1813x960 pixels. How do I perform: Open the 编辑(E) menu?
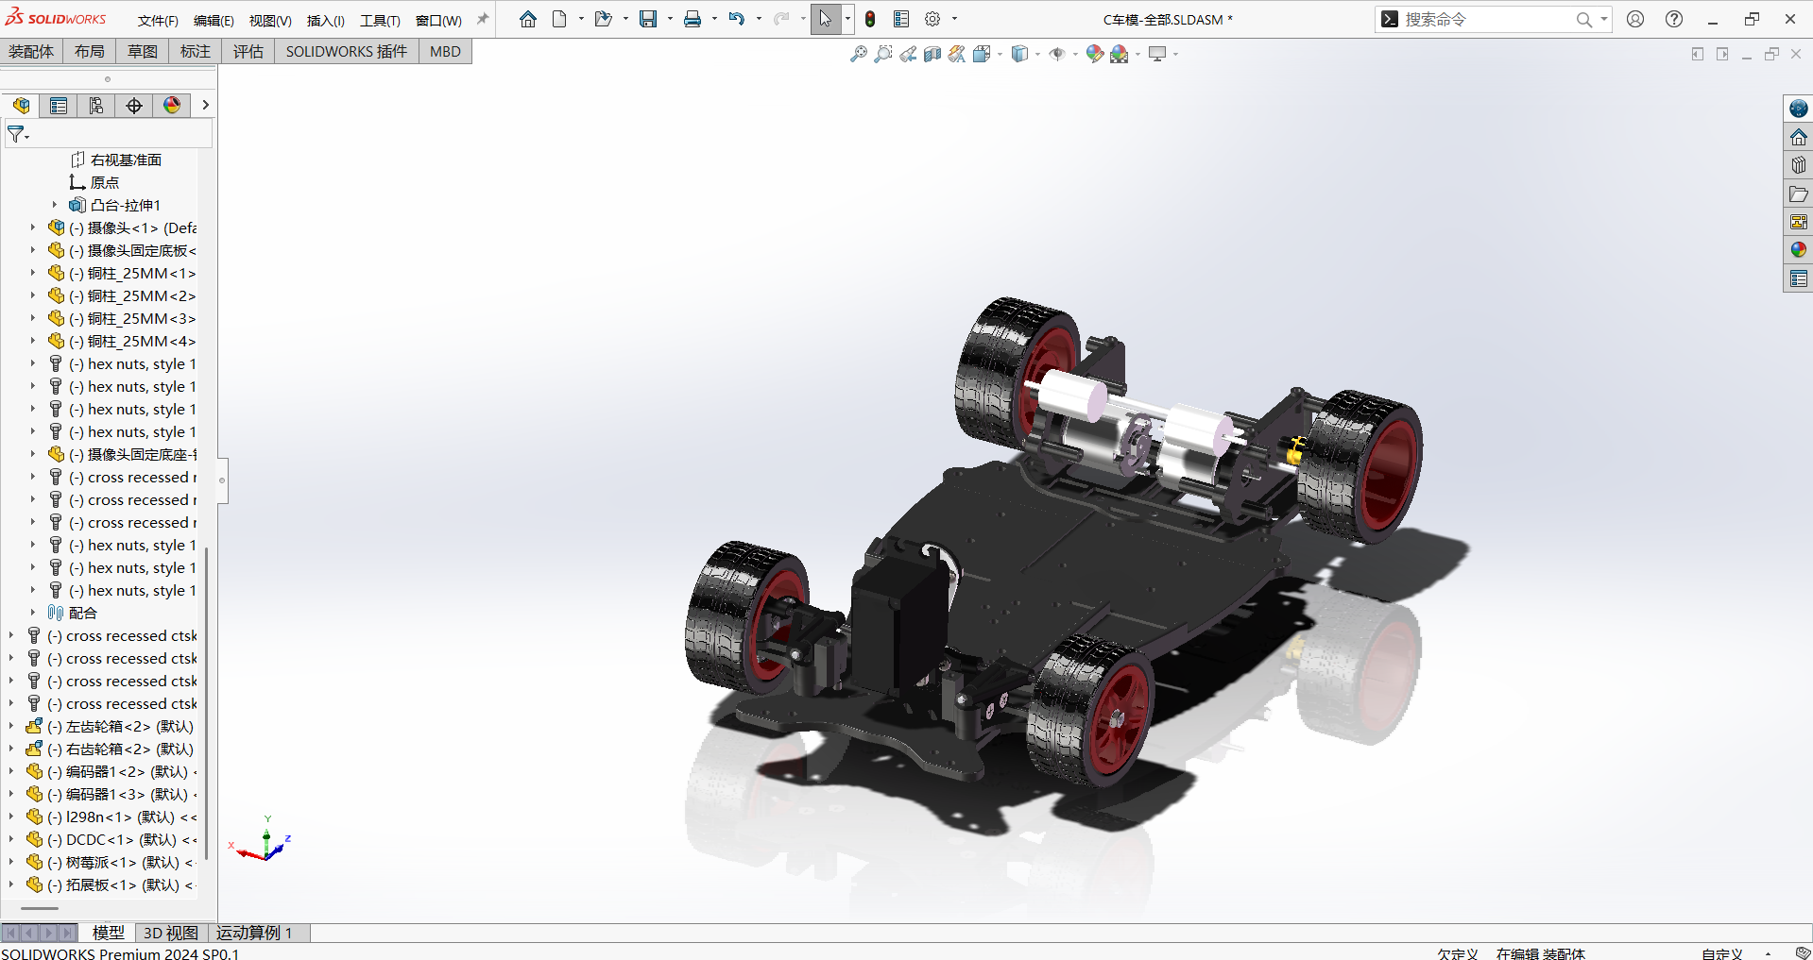click(214, 21)
